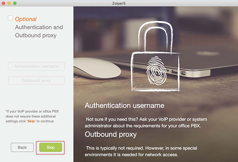Click the Authentication username input field
238x162 pixels.
click(x=36, y=66)
